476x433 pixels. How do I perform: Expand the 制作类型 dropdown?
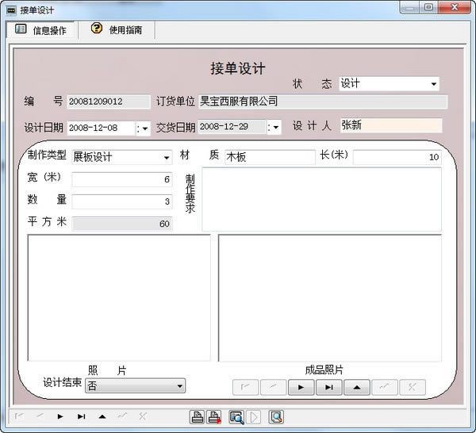click(167, 157)
